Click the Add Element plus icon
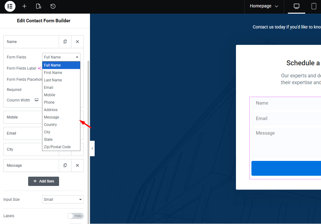 pyautogui.click(x=24, y=6)
